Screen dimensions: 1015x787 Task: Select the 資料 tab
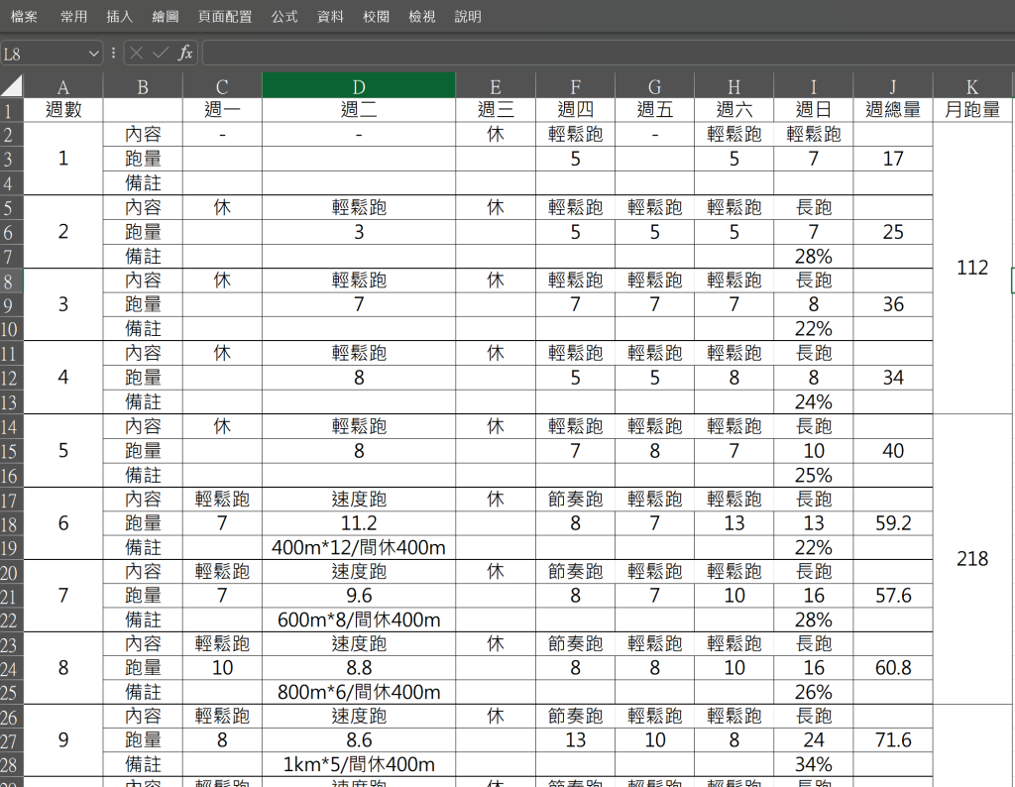pos(331,17)
